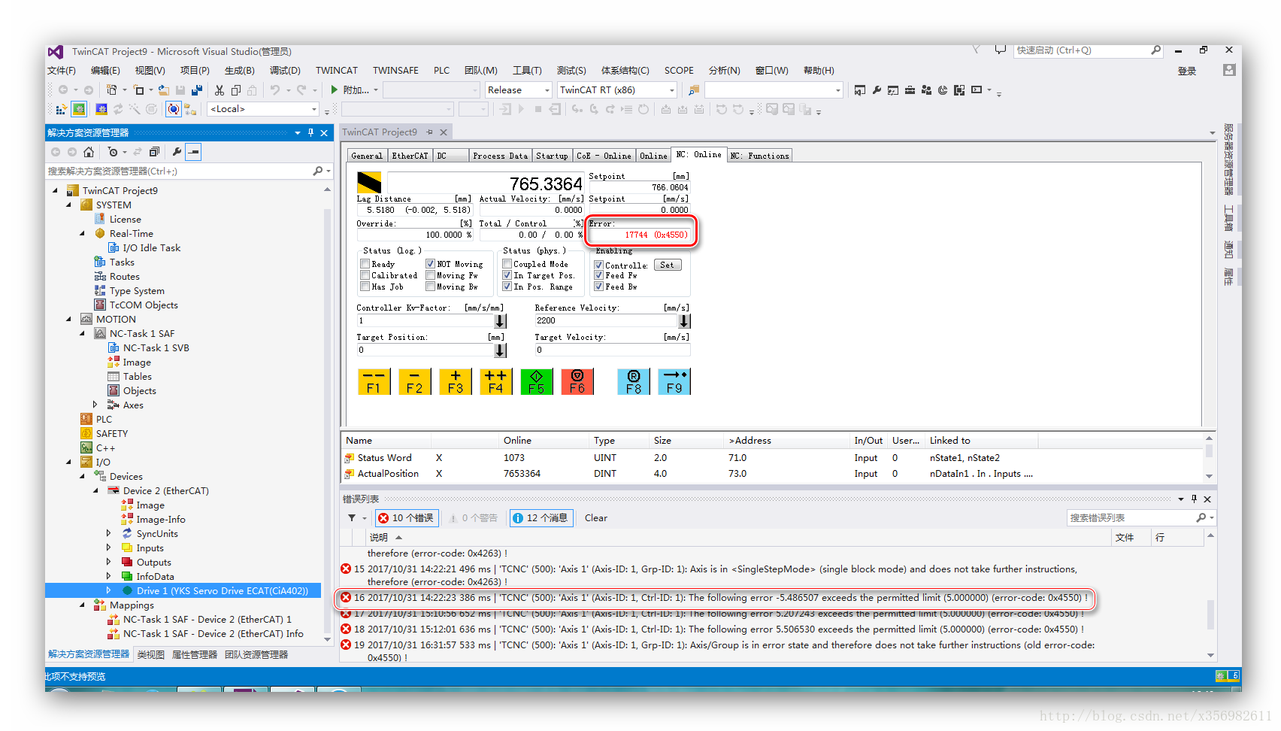Click the Scan magic wand icon
The width and height of the screenshot is (1281, 731).
pos(135,109)
